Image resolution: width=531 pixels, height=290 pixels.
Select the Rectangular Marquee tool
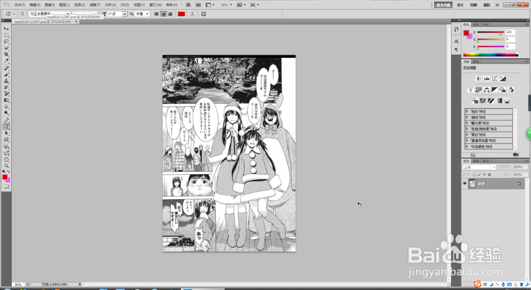click(x=6, y=35)
